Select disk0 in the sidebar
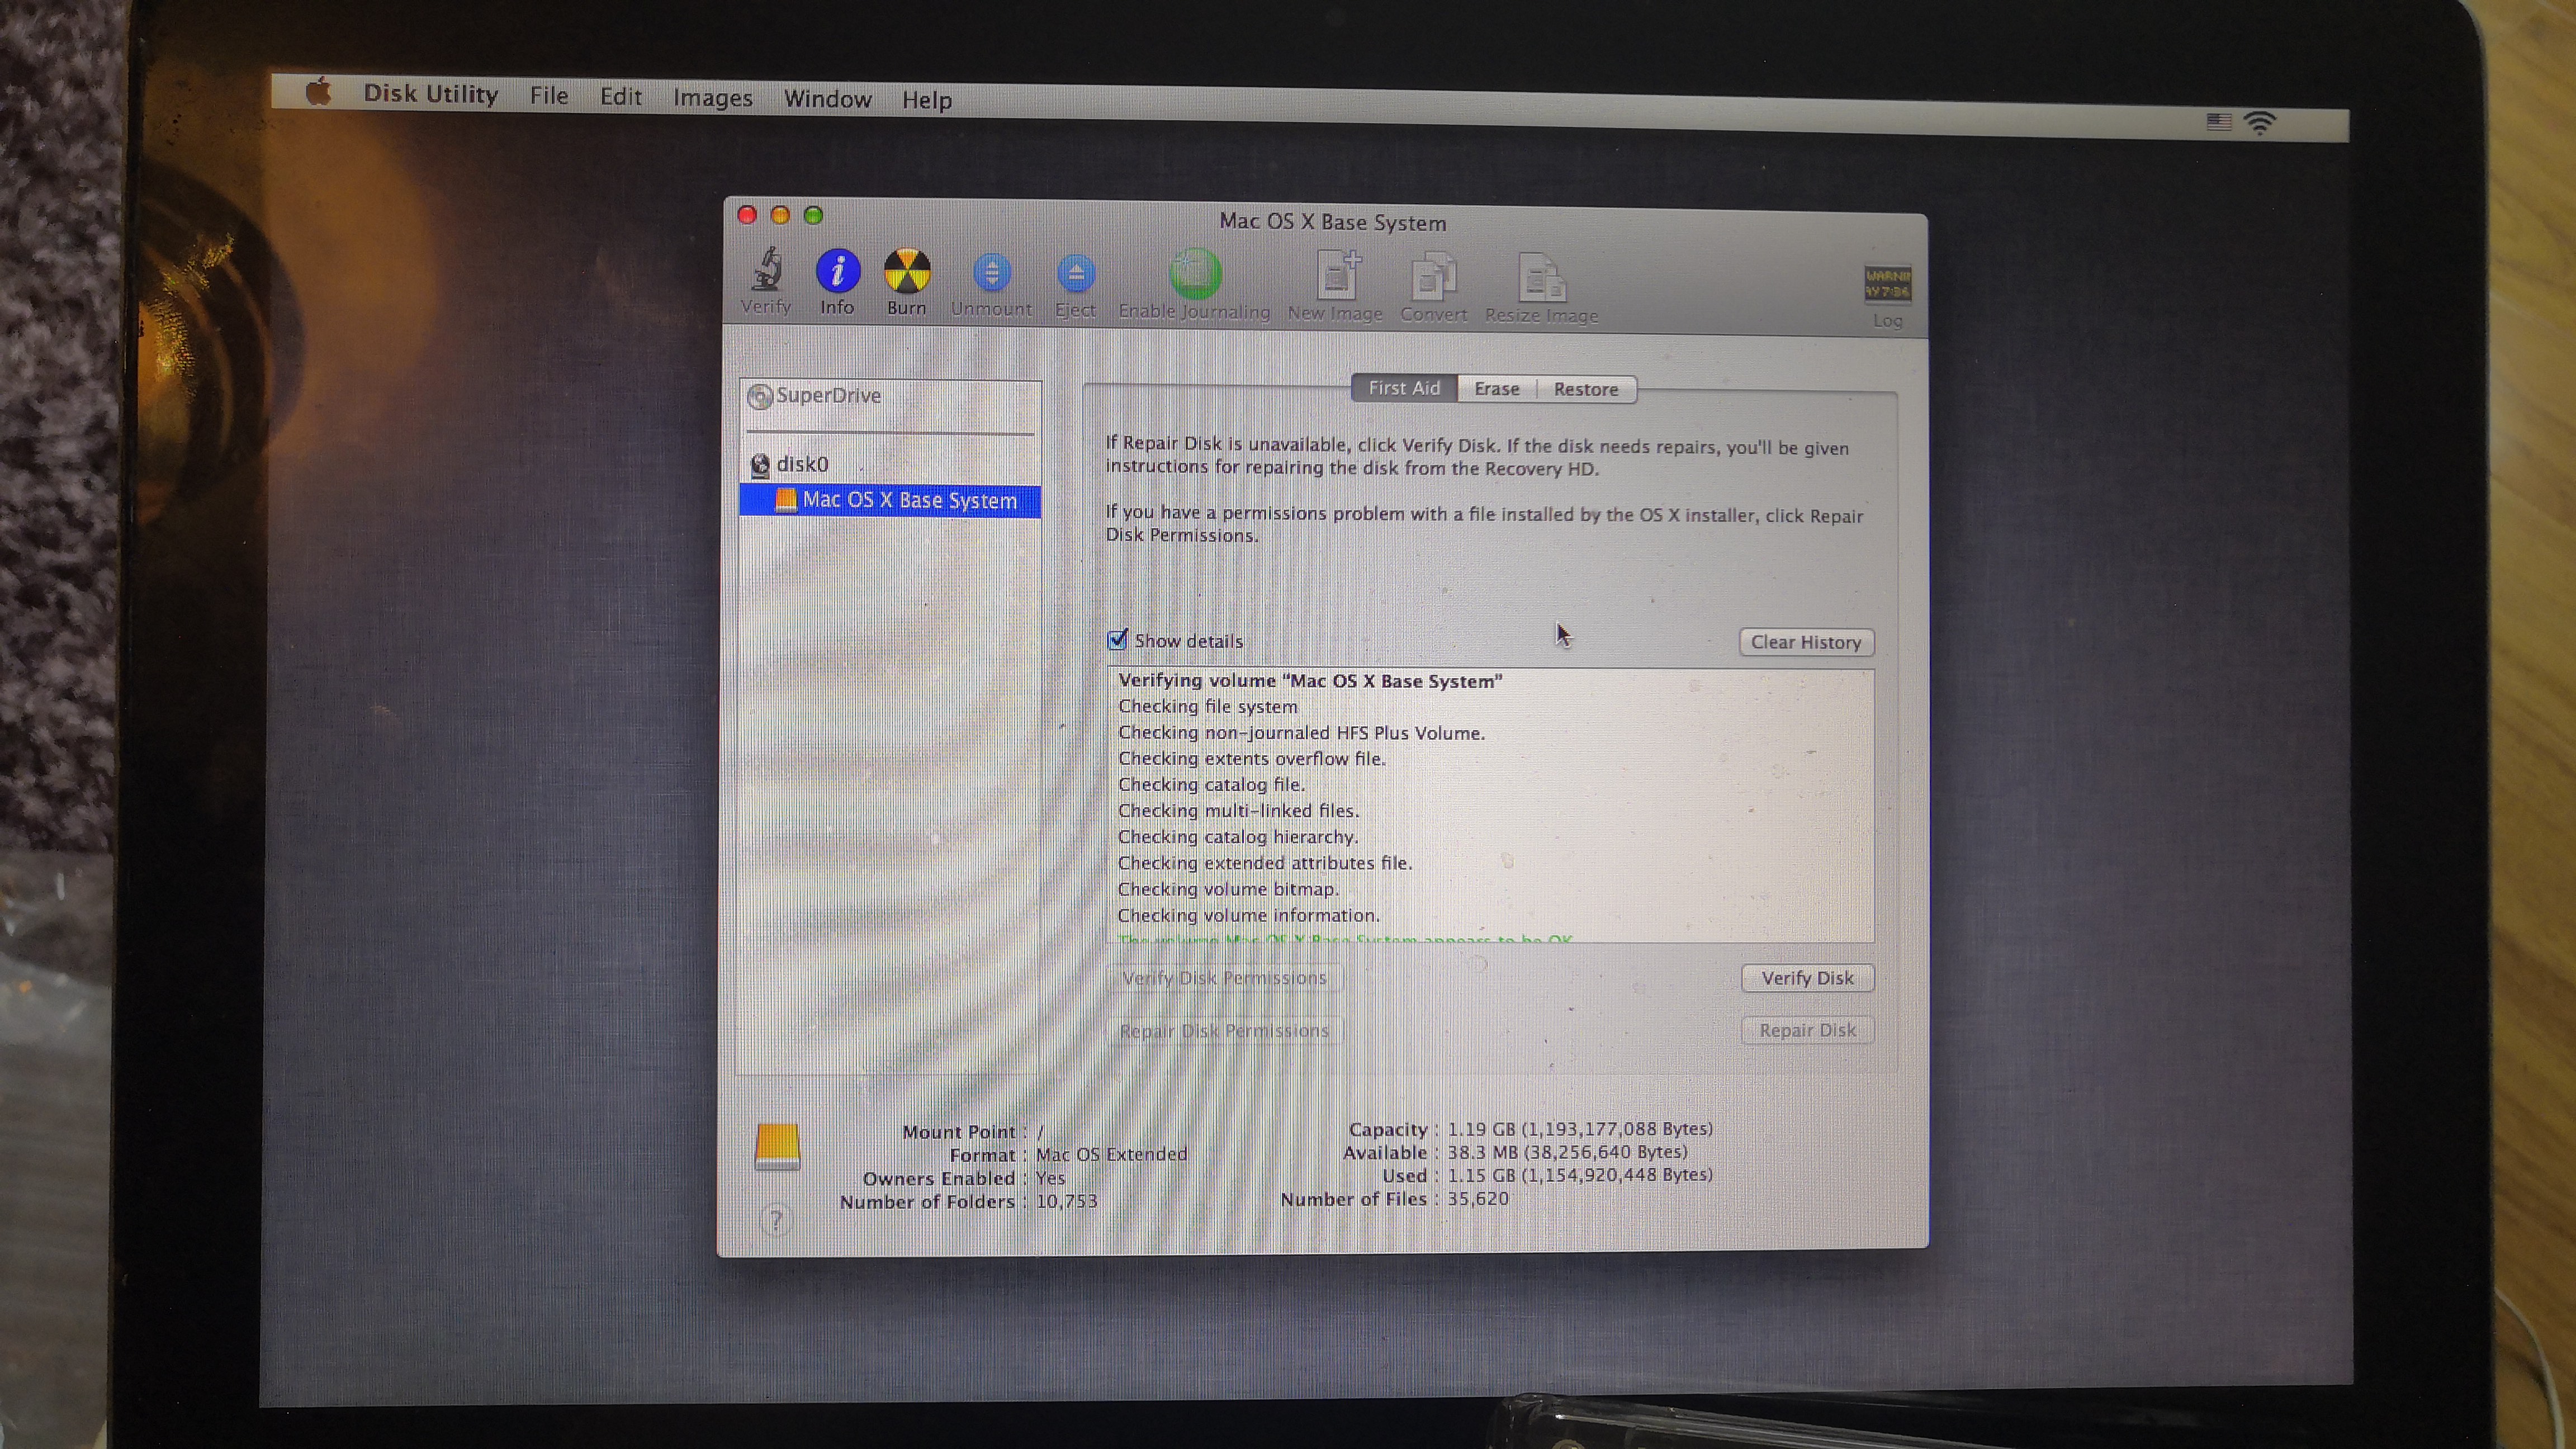This screenshot has width=2576, height=1449. (x=802, y=464)
